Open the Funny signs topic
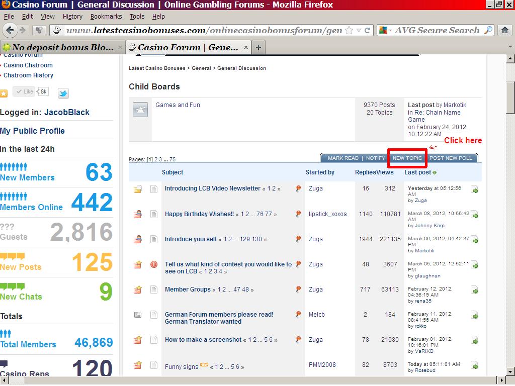The width and height of the screenshot is (515, 386). coord(182,366)
